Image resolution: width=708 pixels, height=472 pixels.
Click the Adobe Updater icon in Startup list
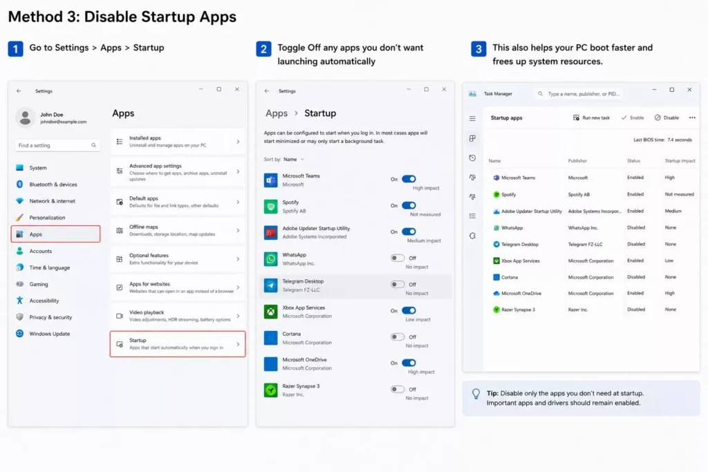270,233
